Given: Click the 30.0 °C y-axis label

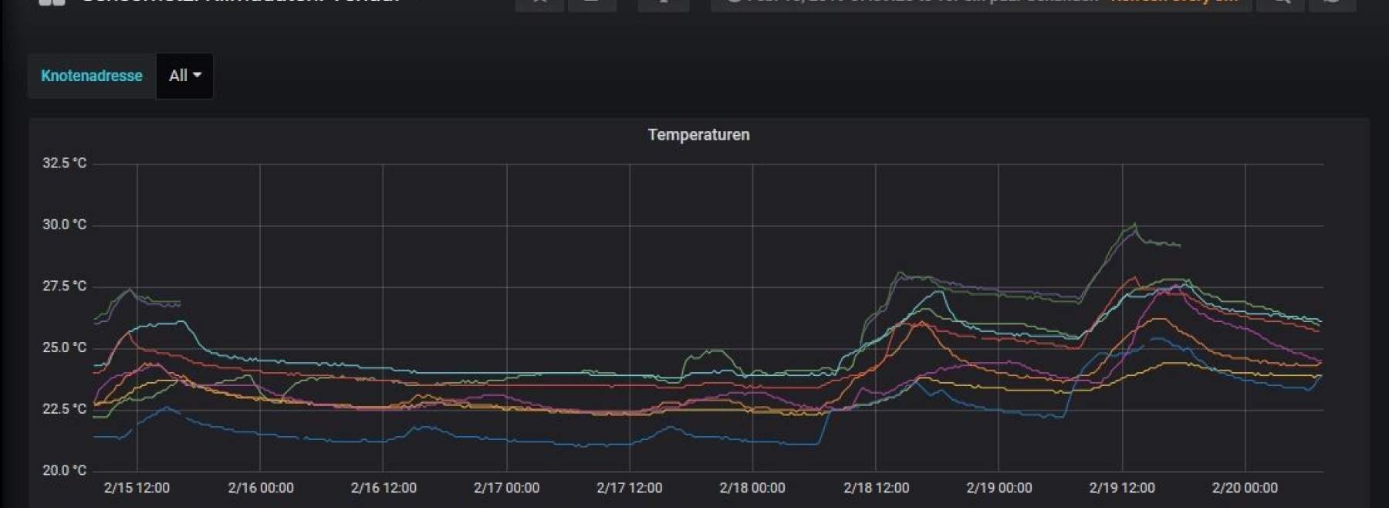Looking at the screenshot, I should click(x=64, y=225).
